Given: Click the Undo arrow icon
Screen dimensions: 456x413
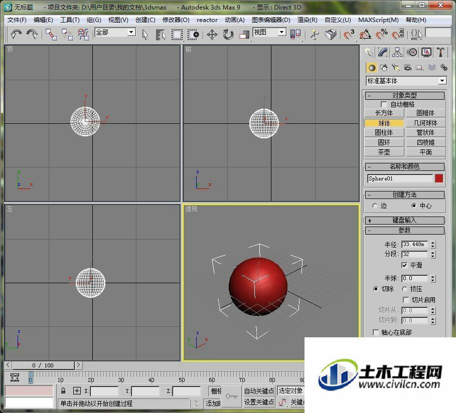Looking at the screenshot, I should [16, 34].
